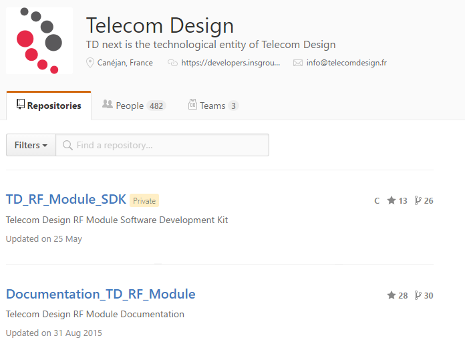
Task: Click the People group icon
Action: (x=108, y=104)
